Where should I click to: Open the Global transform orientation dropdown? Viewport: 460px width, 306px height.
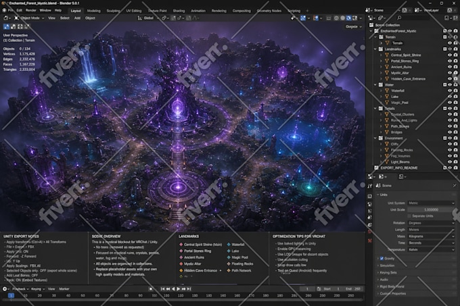click(x=148, y=18)
